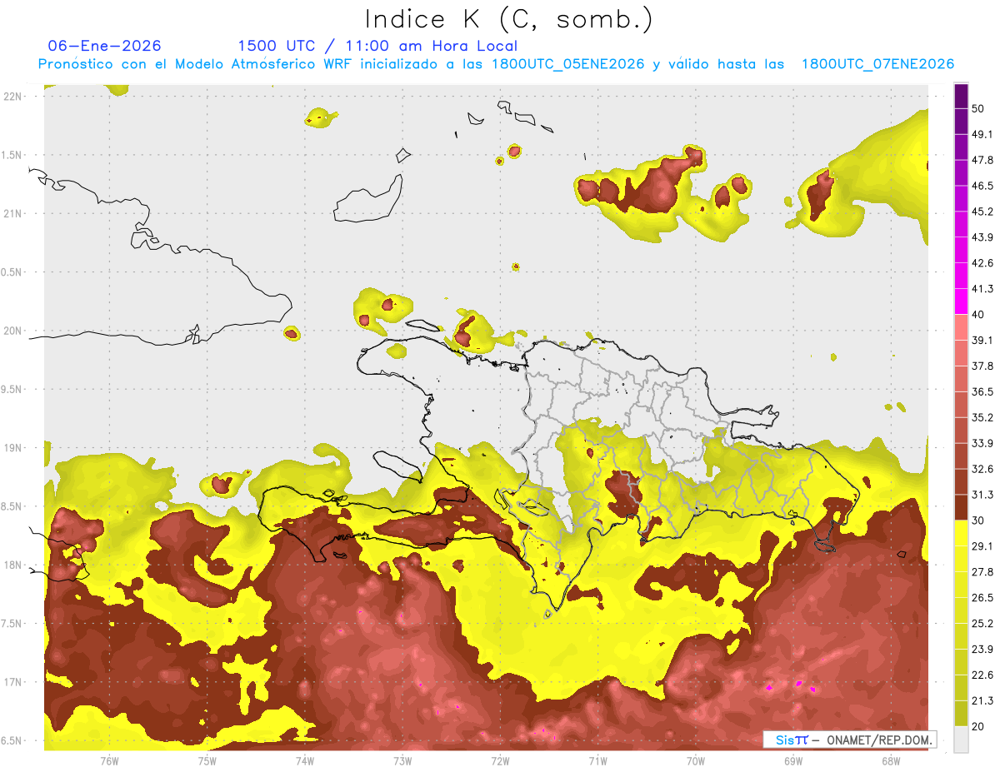The height and width of the screenshot is (772, 1000).
Task: Click the colorbar value "21.3"
Action: 982,700
